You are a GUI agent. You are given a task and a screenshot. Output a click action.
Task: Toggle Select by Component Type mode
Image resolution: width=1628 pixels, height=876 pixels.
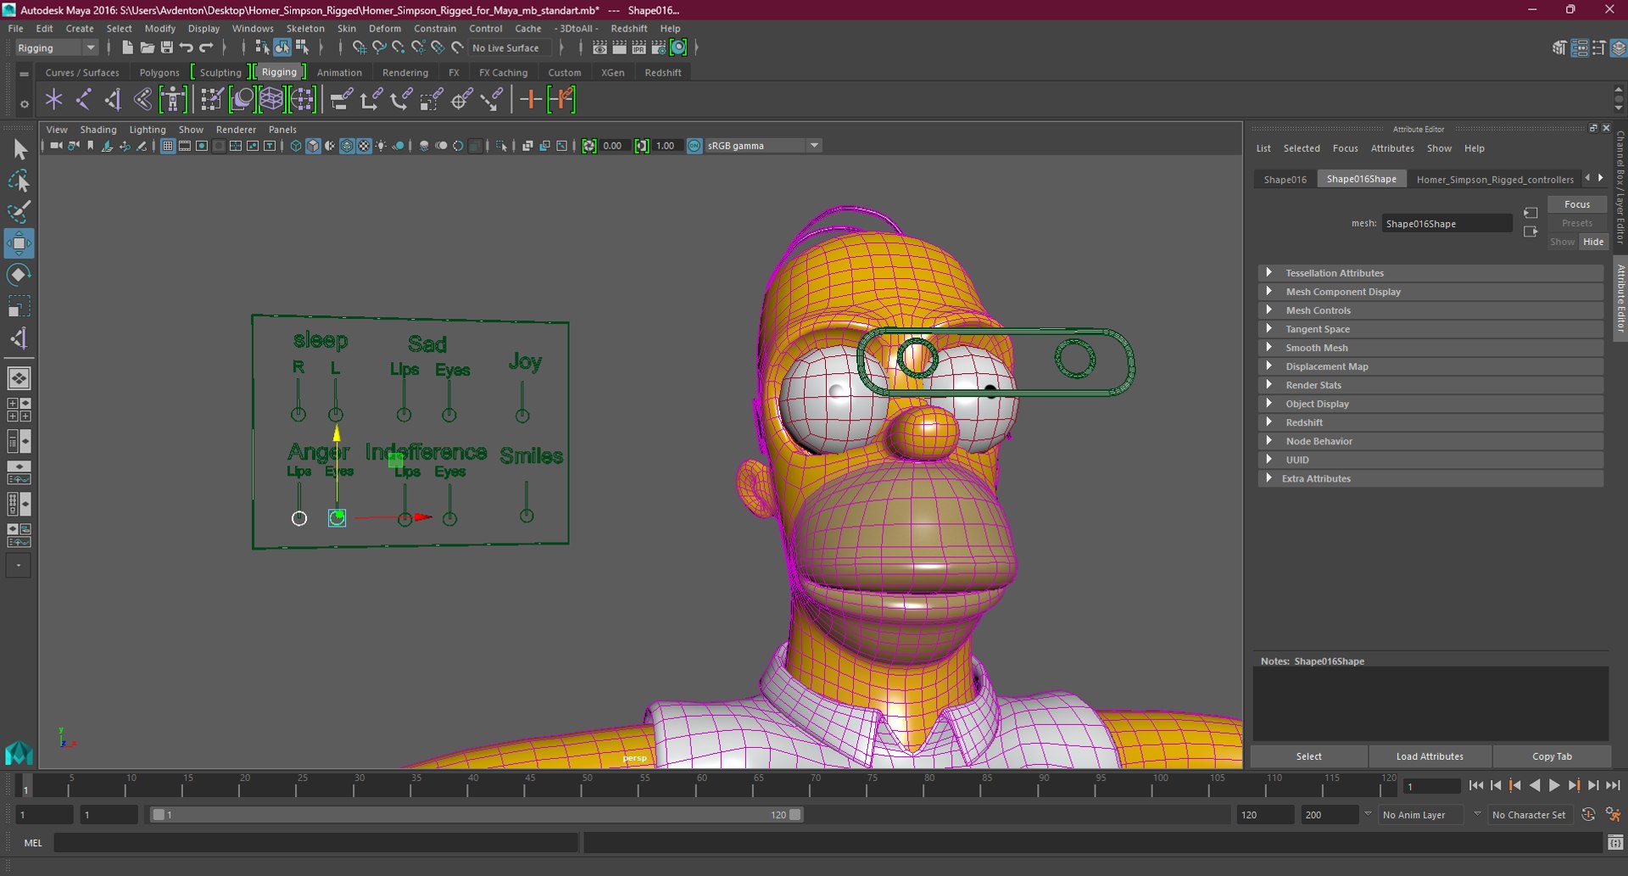(302, 48)
